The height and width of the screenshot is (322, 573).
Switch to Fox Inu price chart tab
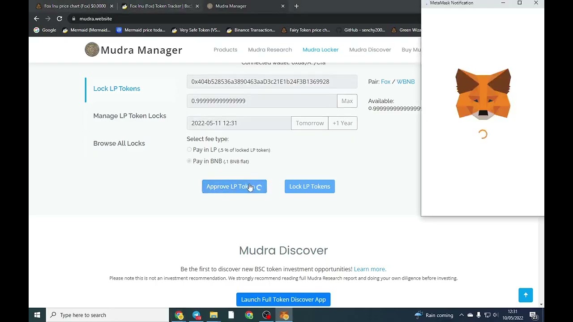pos(74,6)
